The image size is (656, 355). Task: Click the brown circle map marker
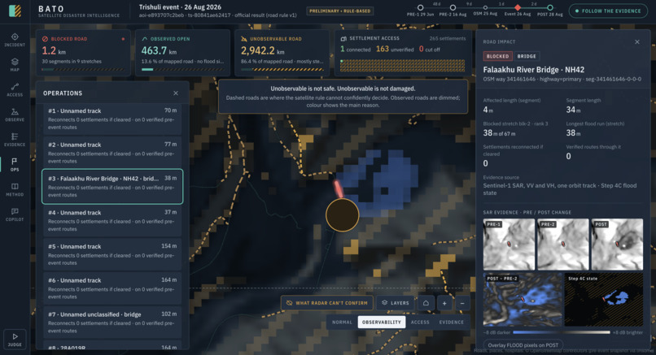pyautogui.click(x=342, y=214)
